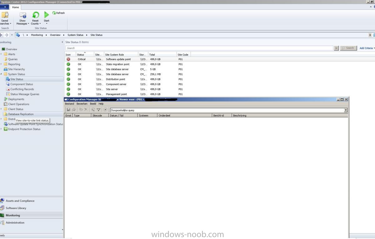Expand the Reporting tree node

click(x=1, y=64)
